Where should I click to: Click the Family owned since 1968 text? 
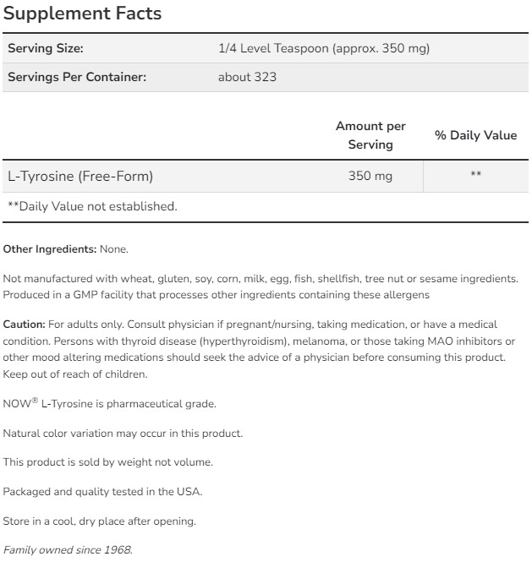(x=68, y=550)
